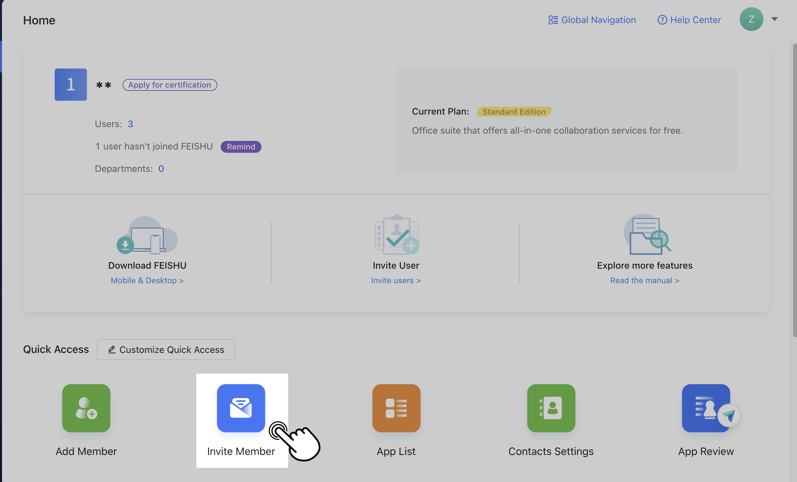Image resolution: width=797 pixels, height=482 pixels.
Task: Open Customize Quick Access
Action: pyautogui.click(x=166, y=349)
